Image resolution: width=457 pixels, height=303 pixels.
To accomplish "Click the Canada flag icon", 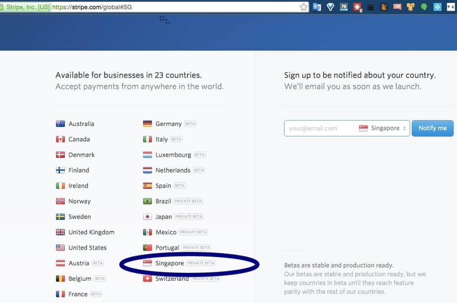I will (x=60, y=139).
